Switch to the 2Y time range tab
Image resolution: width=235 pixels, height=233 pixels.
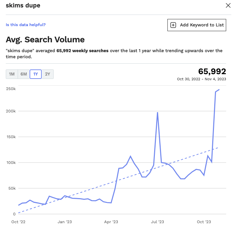coord(48,74)
